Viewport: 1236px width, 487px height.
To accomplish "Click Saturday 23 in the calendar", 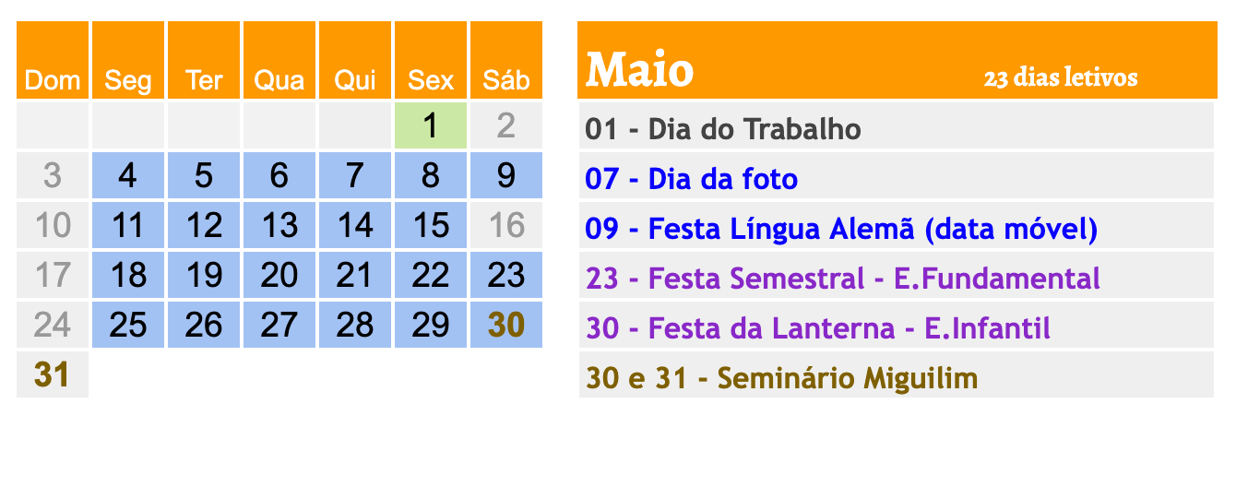I will pyautogui.click(x=506, y=275).
